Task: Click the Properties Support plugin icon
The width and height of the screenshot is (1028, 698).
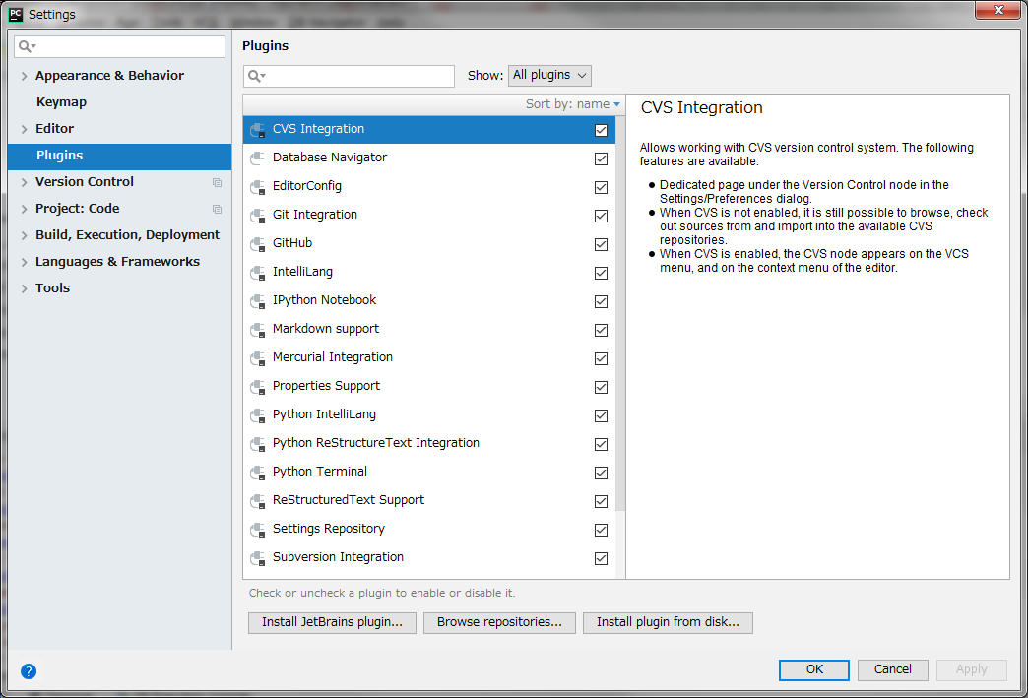Action: coord(258,386)
